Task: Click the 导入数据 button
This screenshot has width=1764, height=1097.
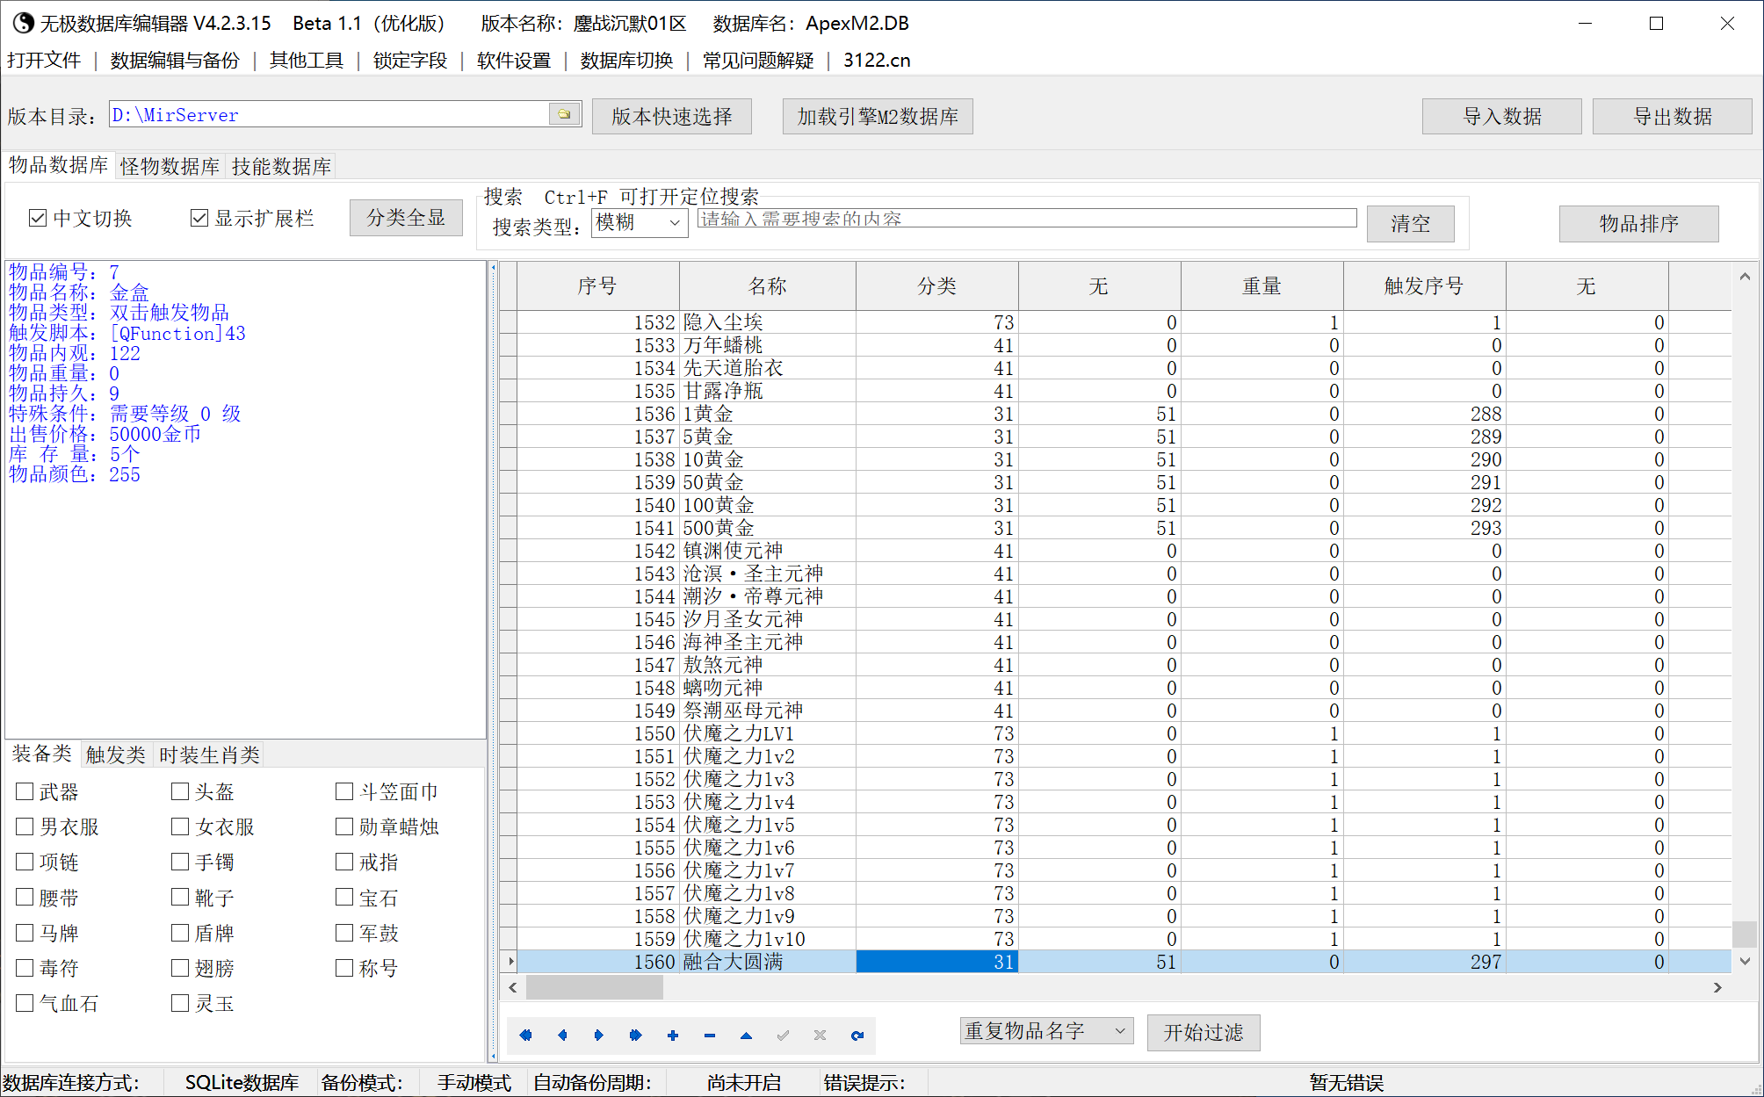Action: pyautogui.click(x=1502, y=116)
